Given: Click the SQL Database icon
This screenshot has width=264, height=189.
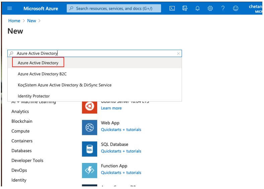Looking at the screenshot, I should tap(89, 149).
